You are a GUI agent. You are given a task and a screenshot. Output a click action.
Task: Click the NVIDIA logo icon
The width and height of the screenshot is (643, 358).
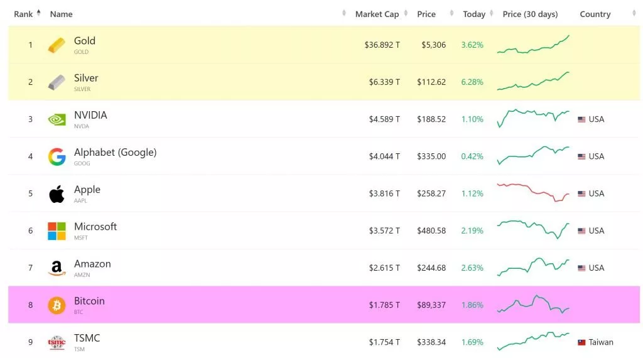[x=57, y=119]
